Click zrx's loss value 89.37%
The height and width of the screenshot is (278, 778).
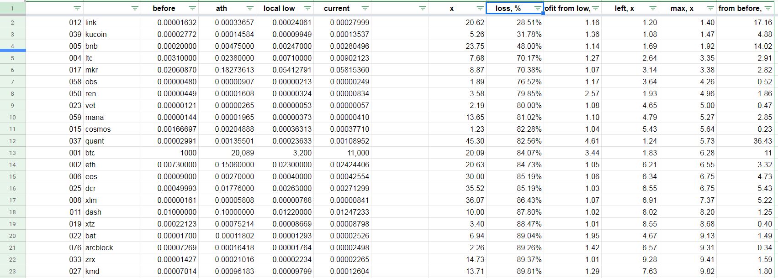(x=515, y=259)
